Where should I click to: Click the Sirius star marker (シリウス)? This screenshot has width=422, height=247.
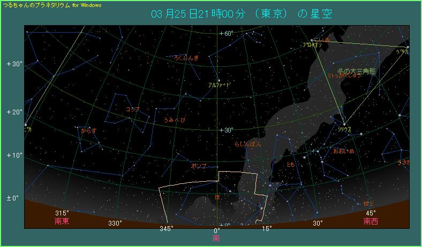pyautogui.click(x=344, y=124)
